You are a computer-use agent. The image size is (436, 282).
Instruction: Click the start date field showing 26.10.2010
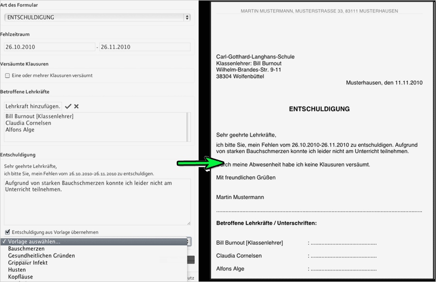[x=48, y=47]
